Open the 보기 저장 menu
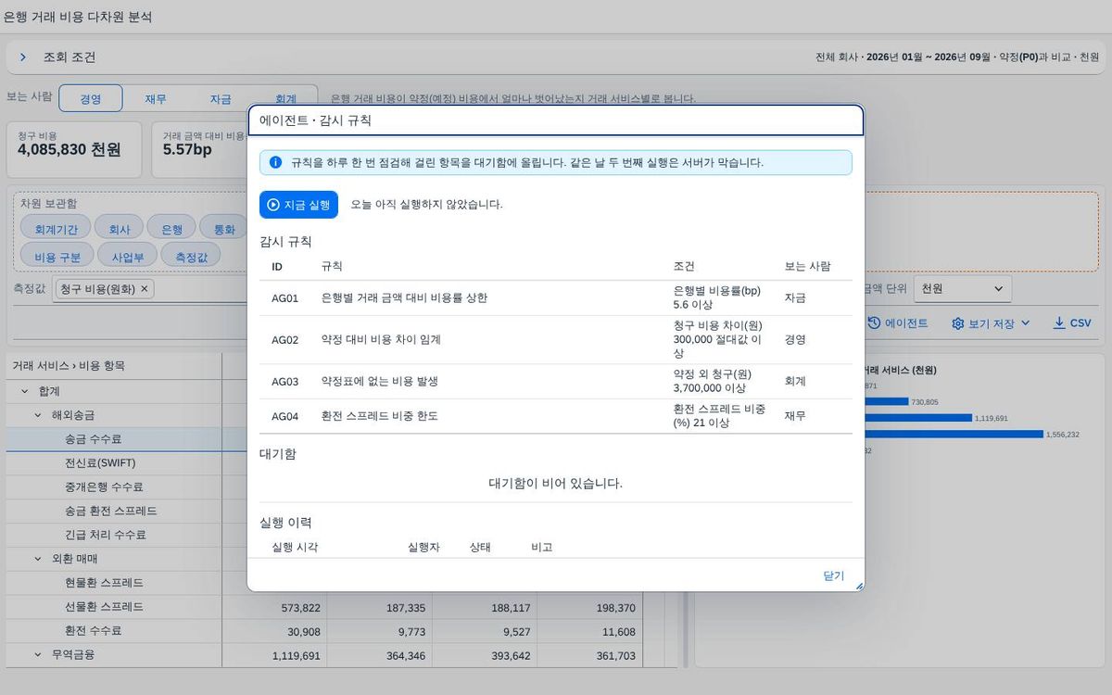This screenshot has height=695, width=1112. [991, 323]
